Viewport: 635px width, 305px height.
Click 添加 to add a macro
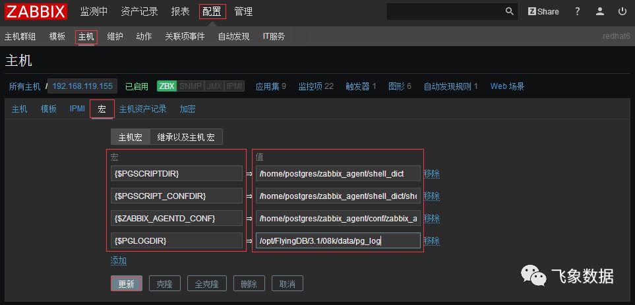119,260
